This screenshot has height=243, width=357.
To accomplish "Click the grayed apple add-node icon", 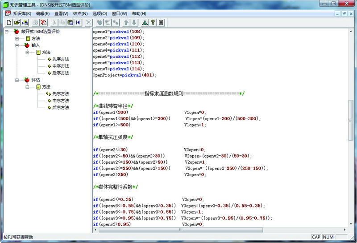I will 100,22.
